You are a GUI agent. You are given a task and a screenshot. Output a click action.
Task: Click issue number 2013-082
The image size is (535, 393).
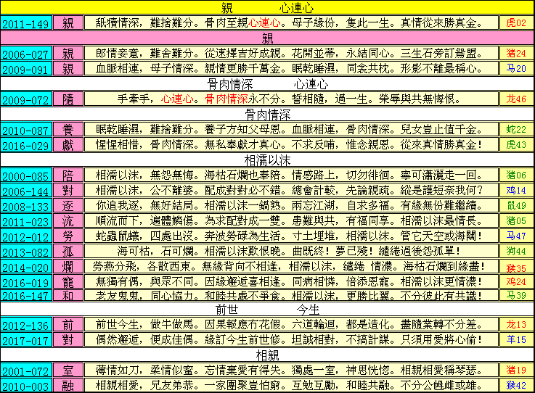point(26,251)
